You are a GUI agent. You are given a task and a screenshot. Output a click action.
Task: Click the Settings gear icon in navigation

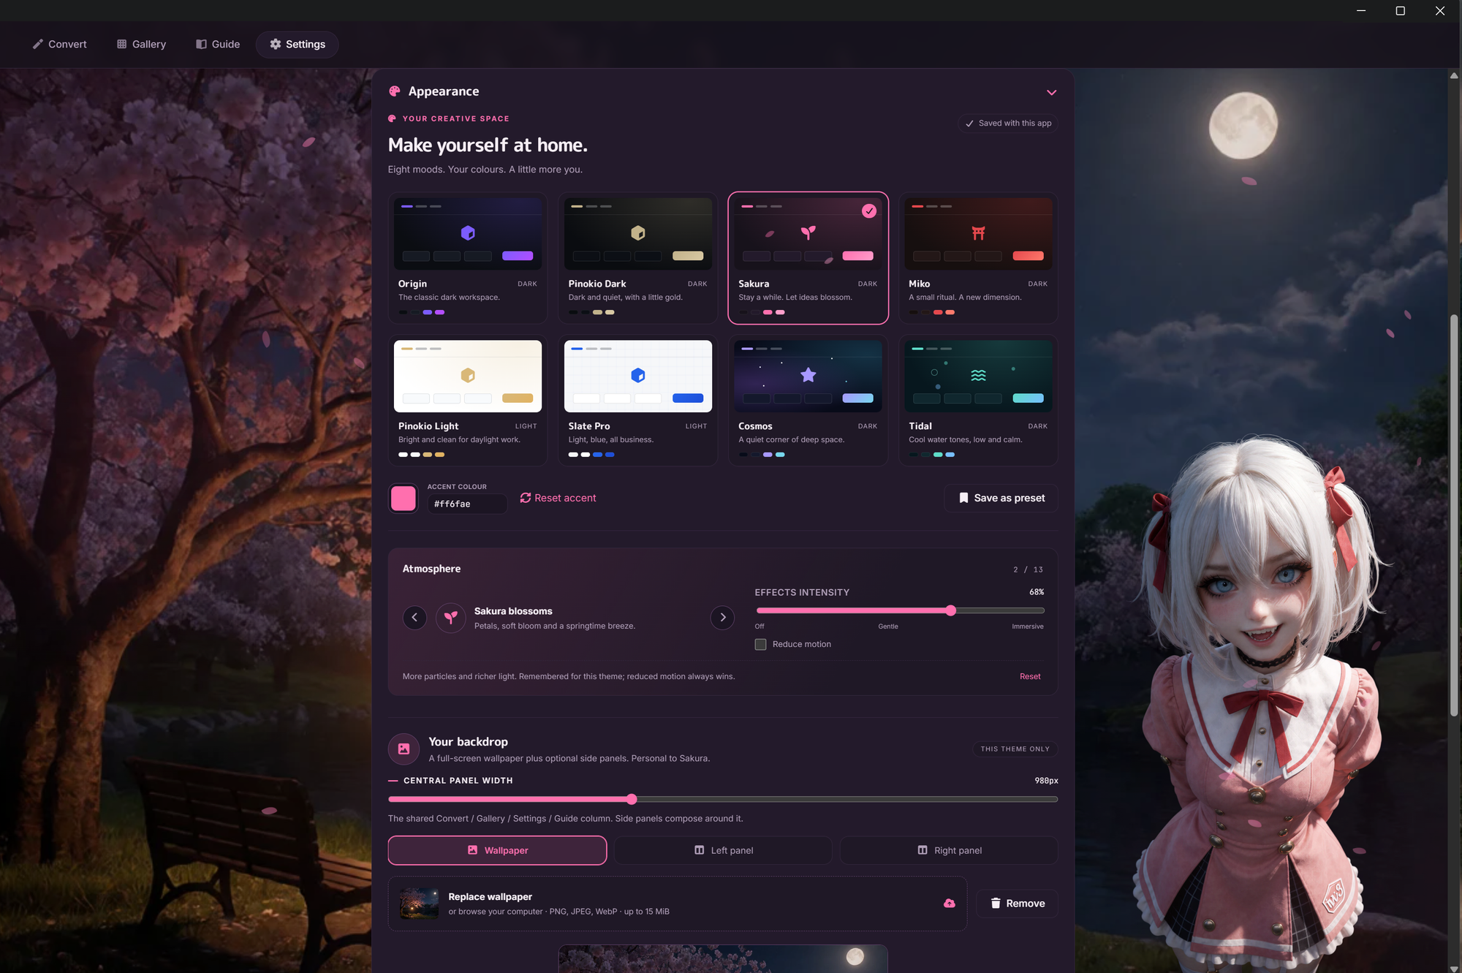(276, 44)
